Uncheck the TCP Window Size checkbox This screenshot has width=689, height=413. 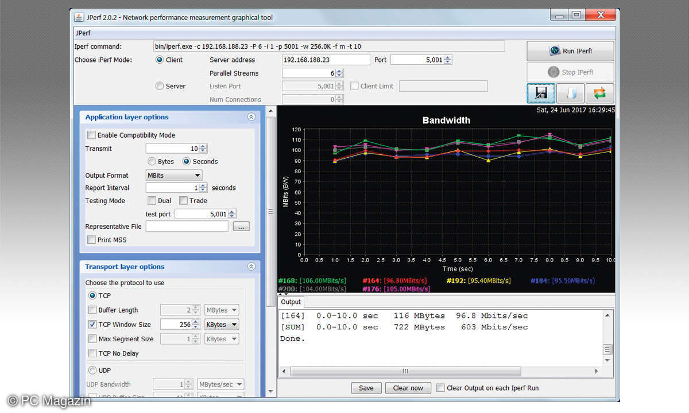coord(92,325)
